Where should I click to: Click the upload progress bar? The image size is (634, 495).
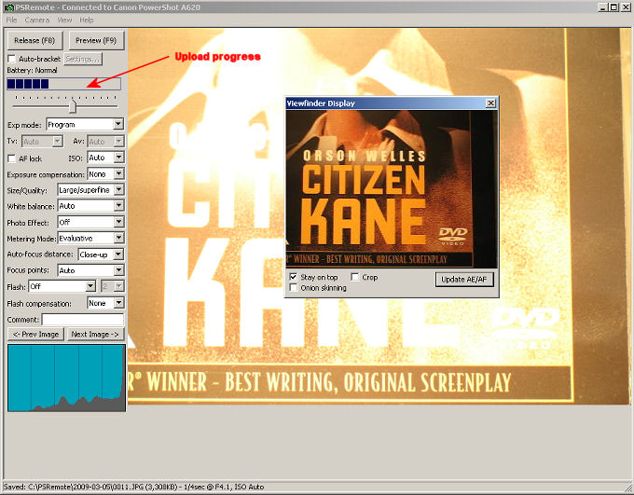(64, 84)
